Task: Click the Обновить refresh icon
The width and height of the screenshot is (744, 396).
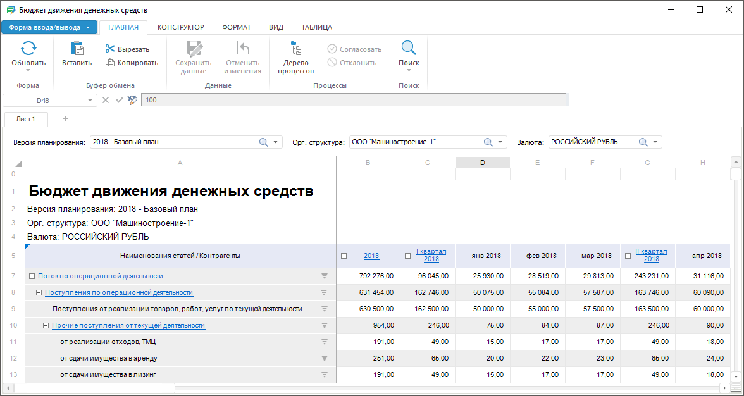Action: (28, 49)
